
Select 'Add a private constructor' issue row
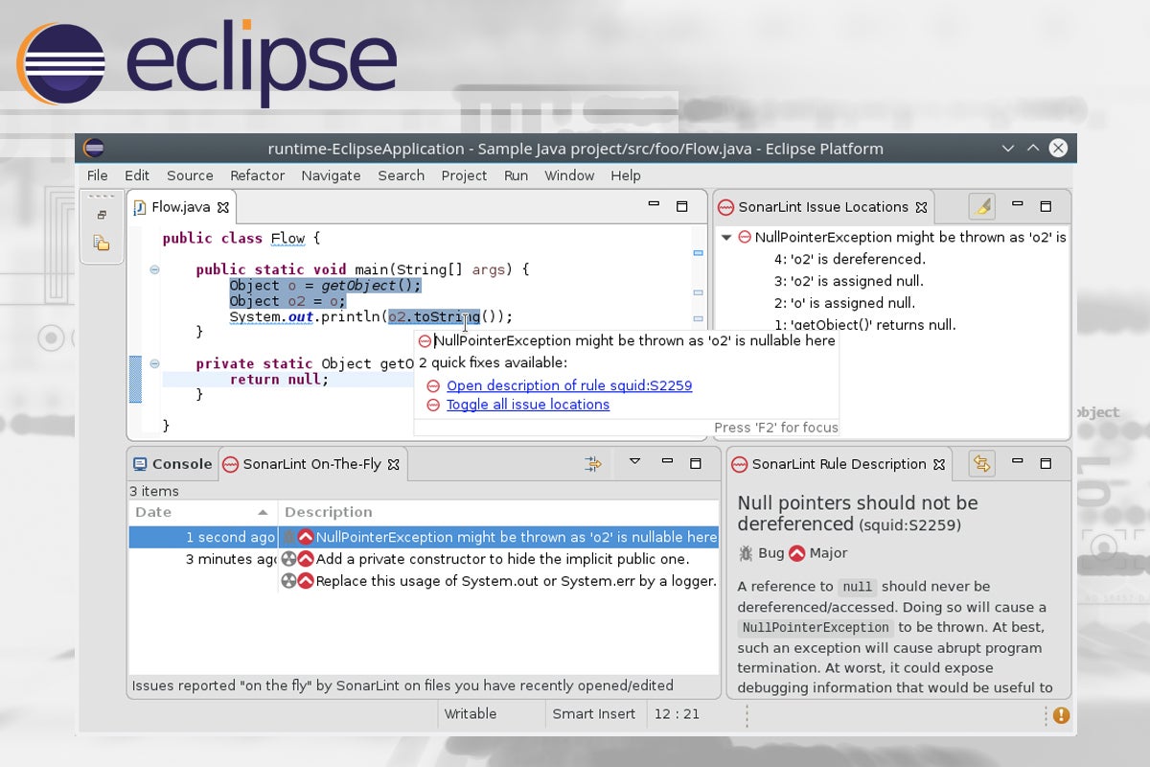424,559
